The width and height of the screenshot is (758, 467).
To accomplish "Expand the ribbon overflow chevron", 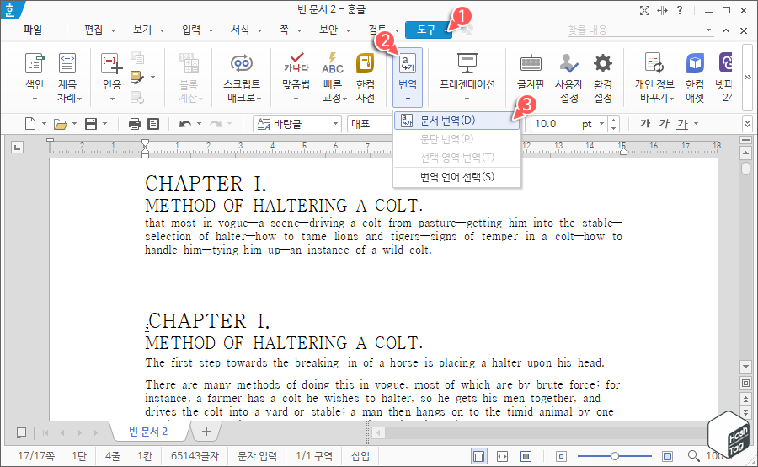I will pos(747,77).
